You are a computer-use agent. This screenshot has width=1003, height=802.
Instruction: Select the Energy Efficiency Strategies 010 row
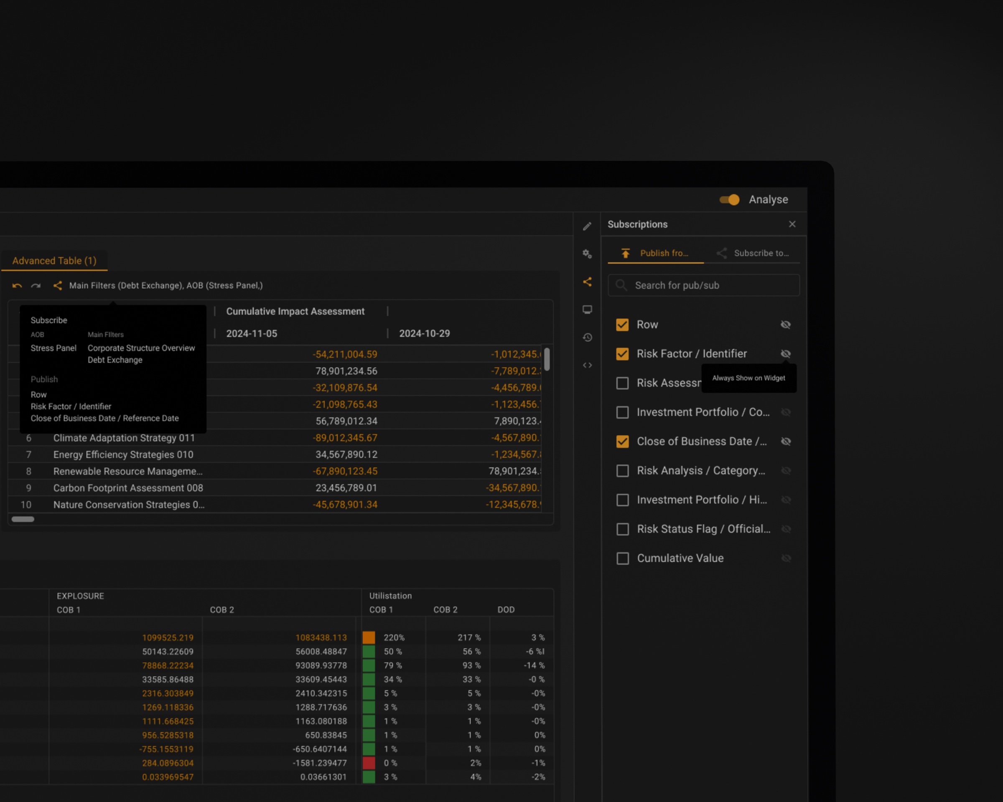(x=275, y=455)
